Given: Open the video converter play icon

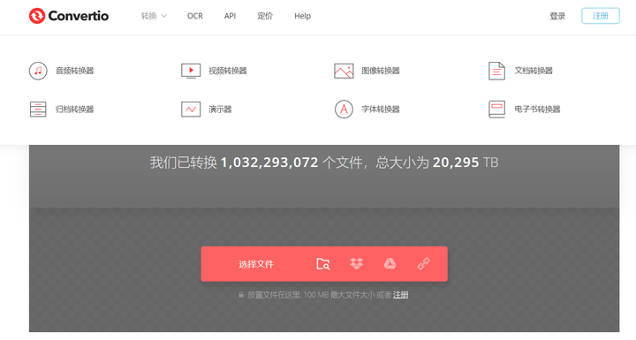Looking at the screenshot, I should (191, 71).
